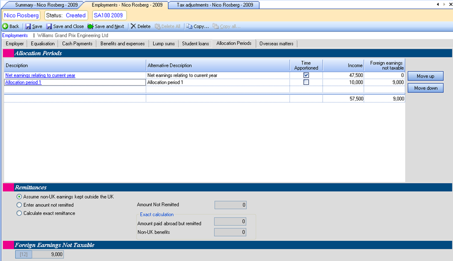Click the Status: Created button
Image resolution: width=453 pixels, height=261 pixels.
click(66, 15)
